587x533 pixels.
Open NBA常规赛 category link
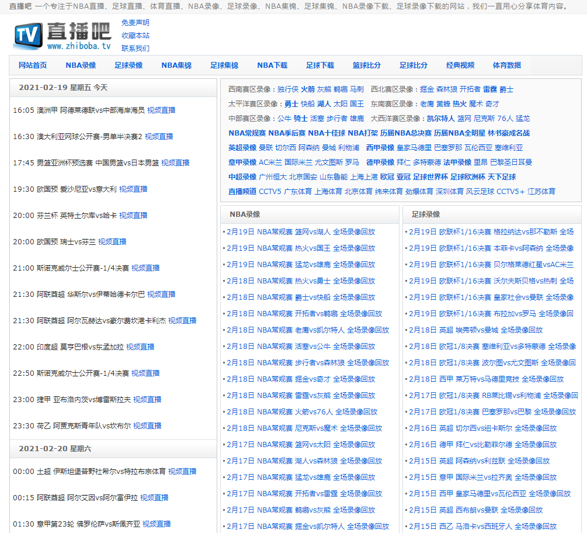(x=247, y=133)
